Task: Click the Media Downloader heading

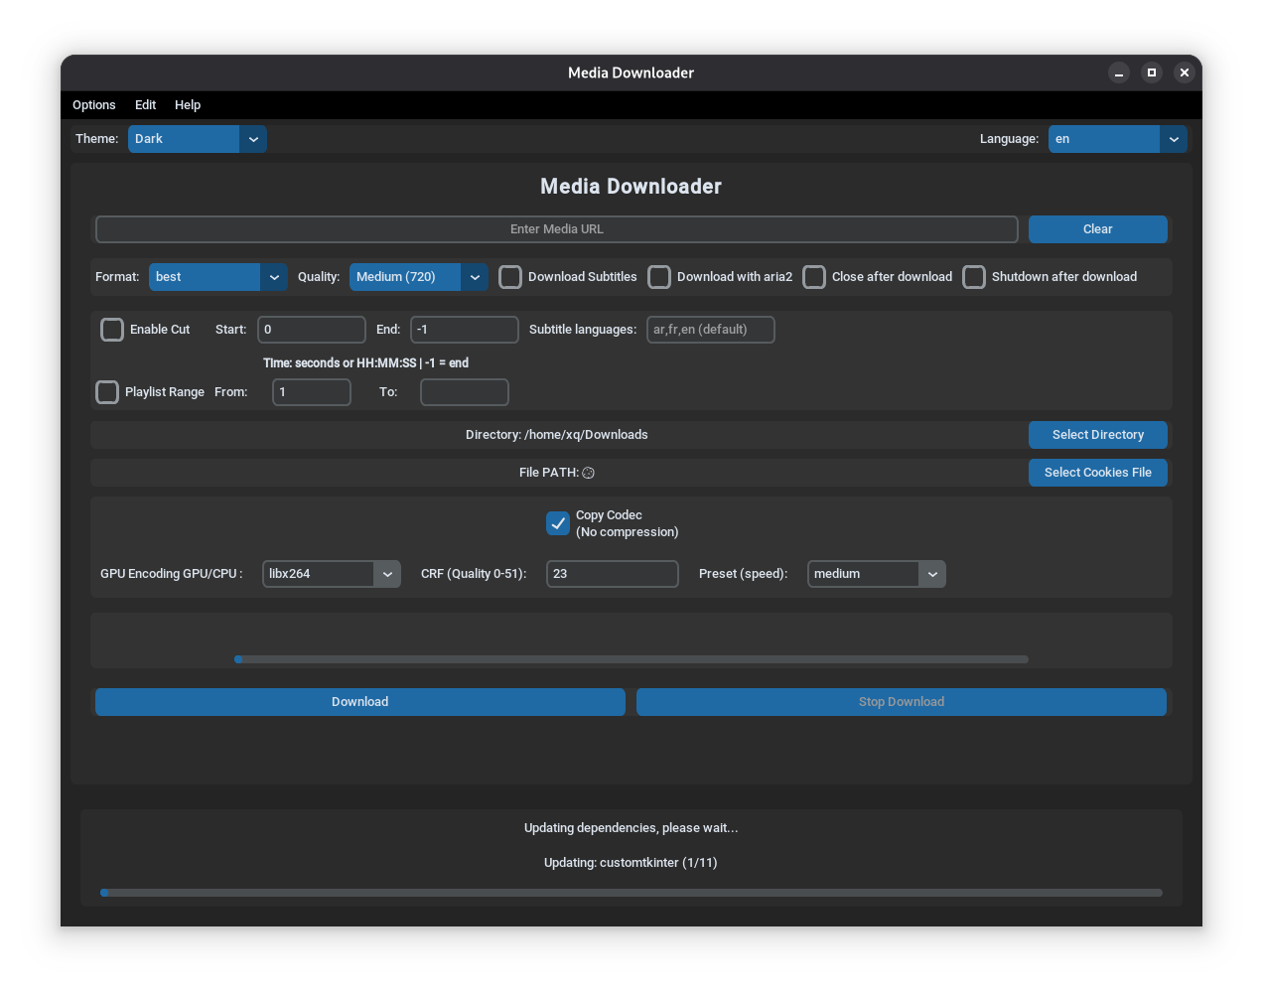Action: pyautogui.click(x=631, y=187)
